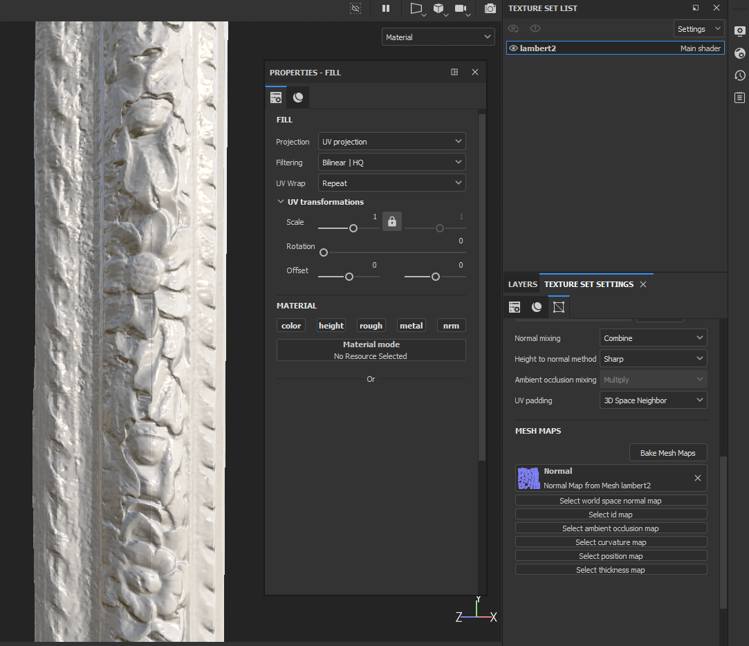The image size is (749, 646).
Task: Click the baked Normal map thumbnail
Action: coord(529,477)
